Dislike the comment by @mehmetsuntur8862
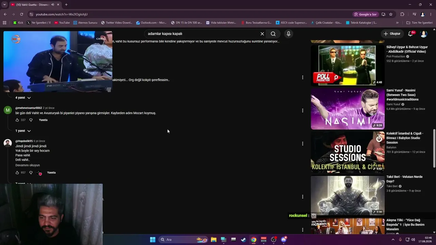Viewport: 436px width, 245px height. [x=31, y=120]
